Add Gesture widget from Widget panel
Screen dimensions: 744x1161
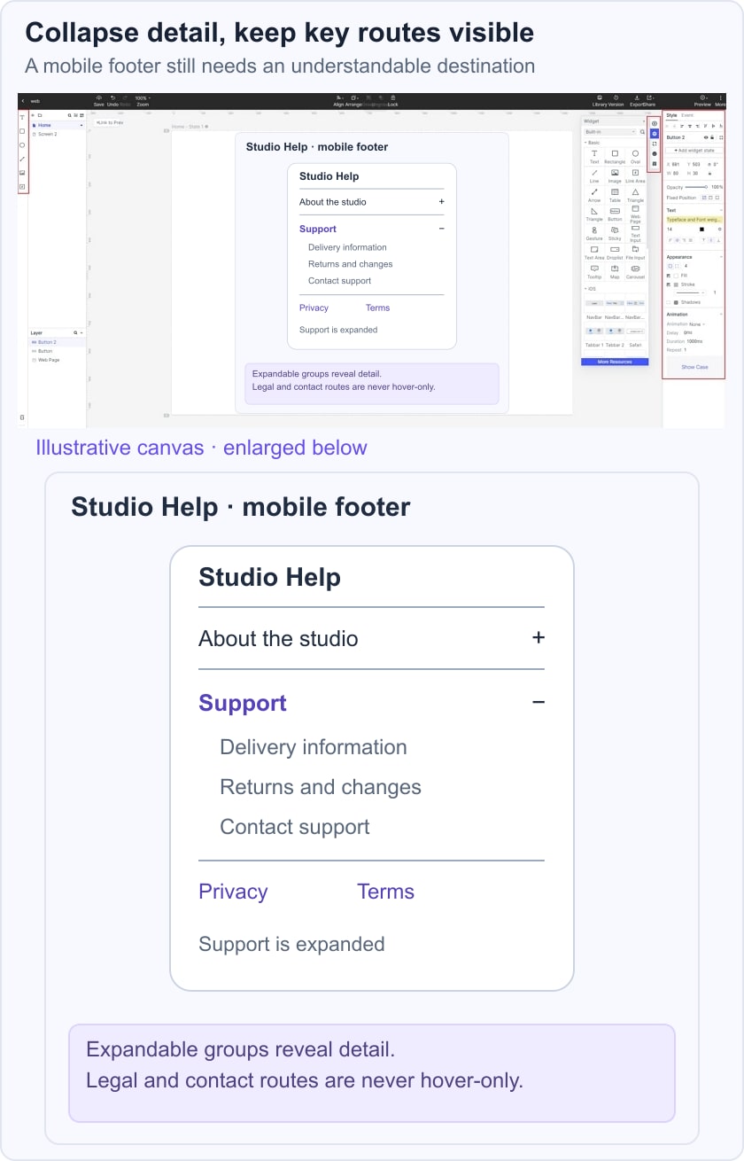tap(594, 233)
